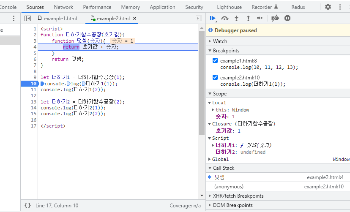This screenshot has height=212, width=350.
Task: Open DevTools more options menu
Action: (340, 7)
